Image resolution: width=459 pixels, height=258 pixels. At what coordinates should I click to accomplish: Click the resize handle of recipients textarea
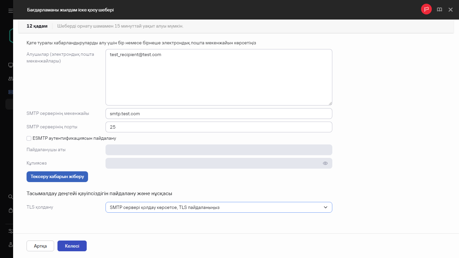pos(330,103)
